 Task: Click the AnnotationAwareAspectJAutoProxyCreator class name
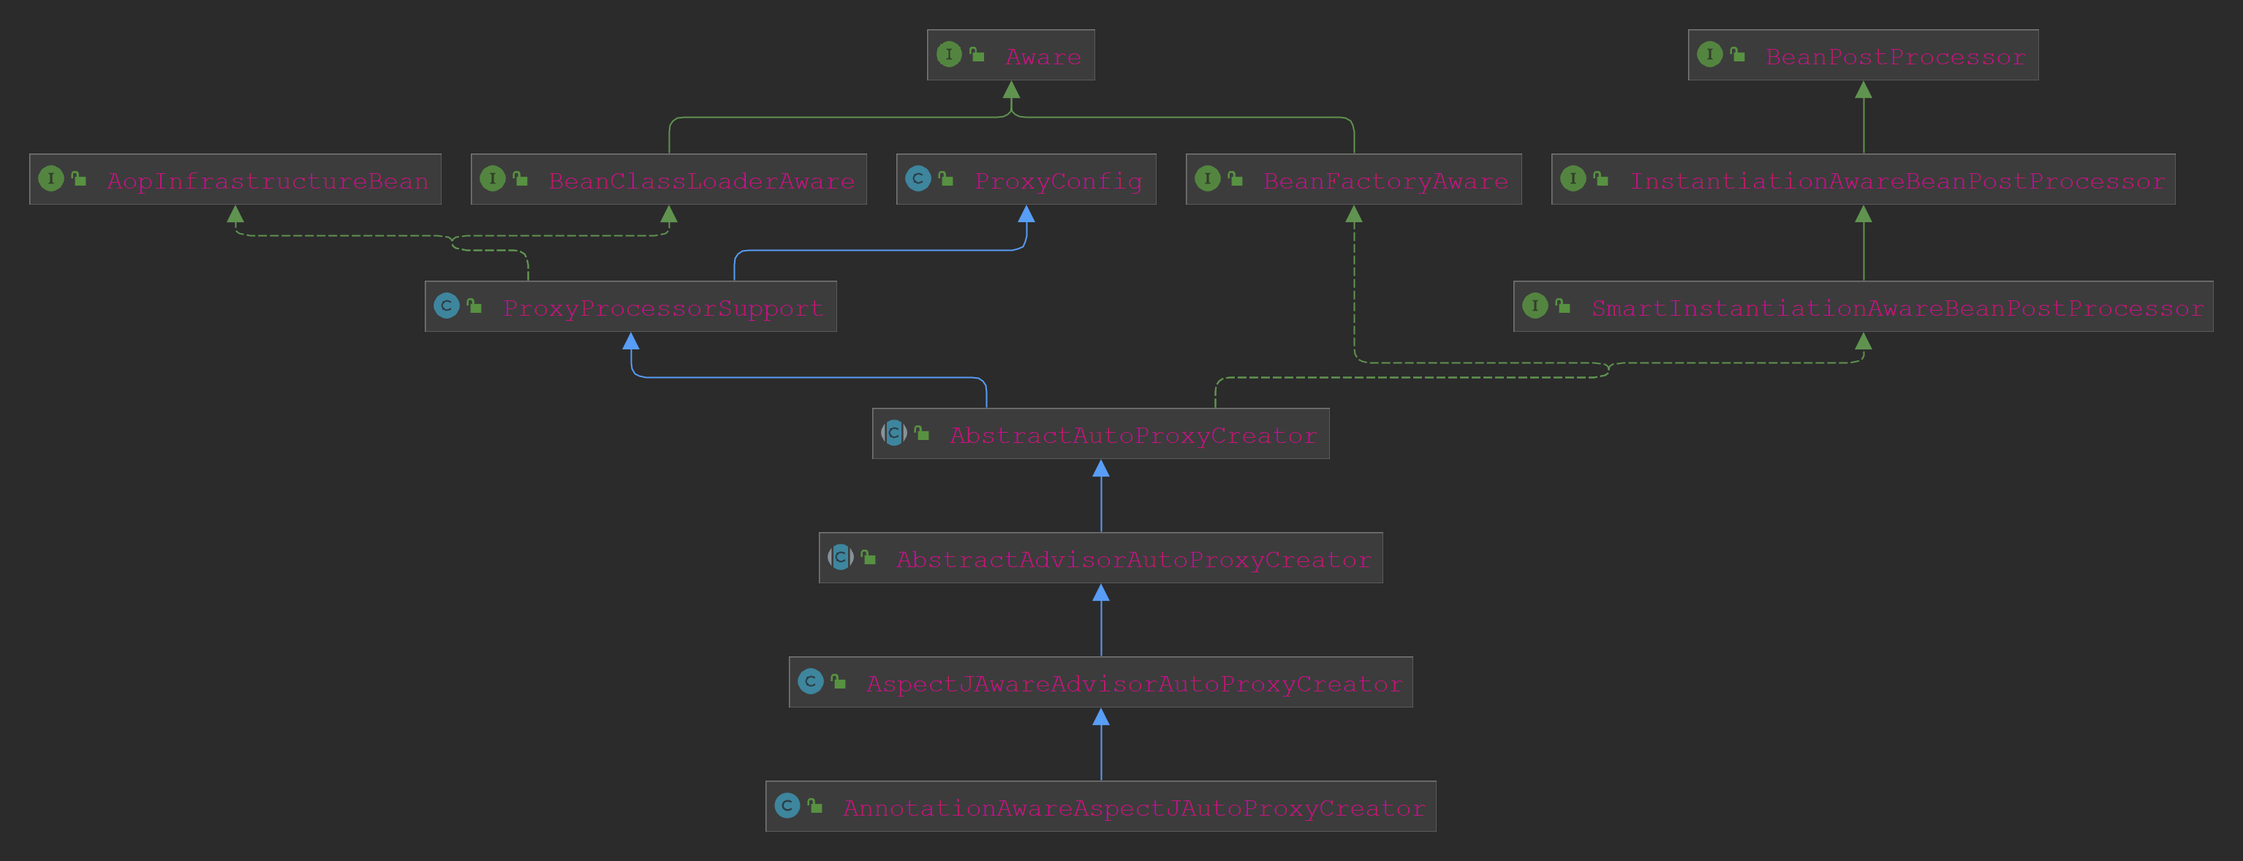(1134, 809)
